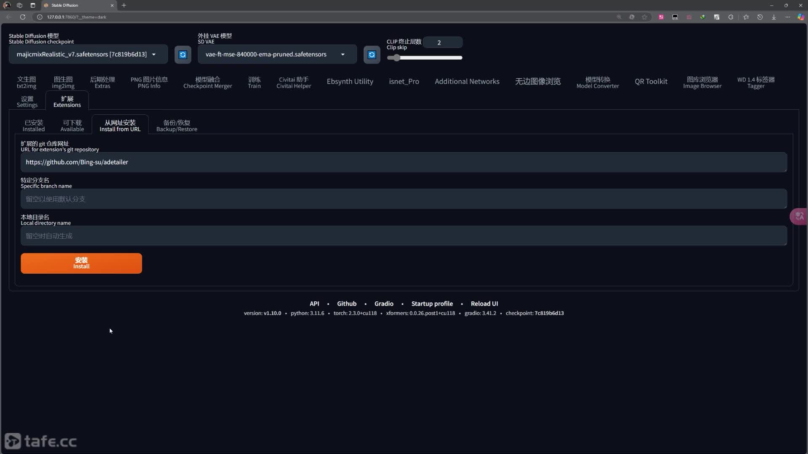Focus the Local directory name field

[404, 236]
